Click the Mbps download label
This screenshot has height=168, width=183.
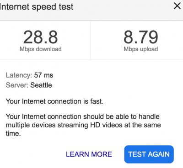pyautogui.click(x=41, y=49)
